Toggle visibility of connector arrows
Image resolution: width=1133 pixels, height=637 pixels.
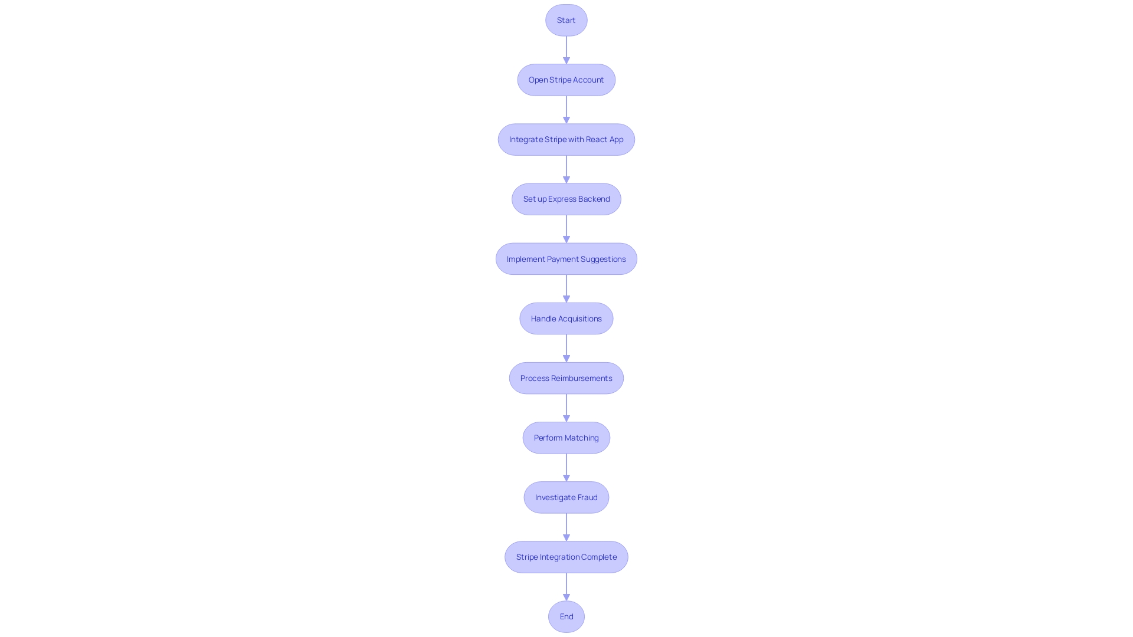(566, 50)
